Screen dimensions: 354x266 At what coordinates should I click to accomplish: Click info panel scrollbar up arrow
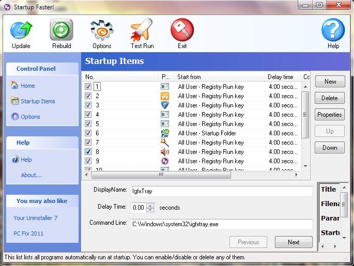point(344,187)
